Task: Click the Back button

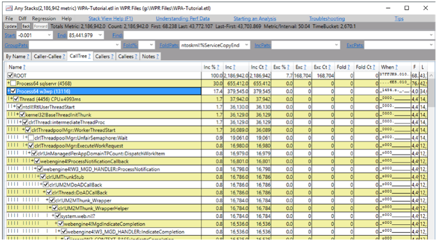Action: point(26,26)
